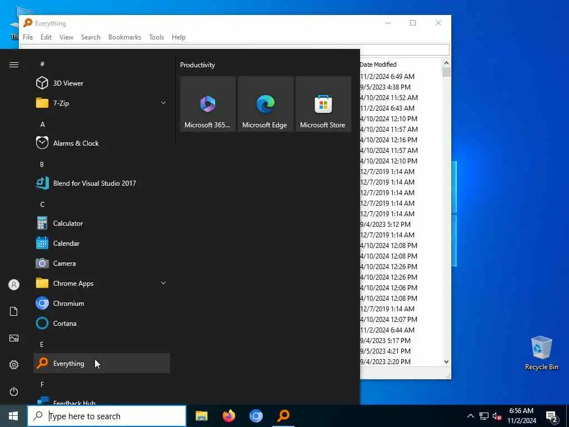Expand the 7-Zip folder chevron
Viewport: 569px width, 427px height.
click(x=163, y=103)
